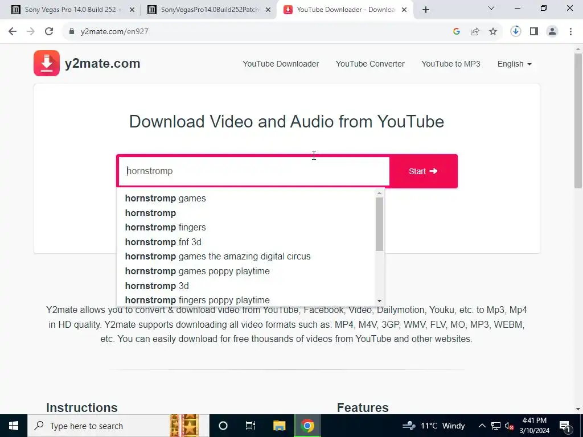The height and width of the screenshot is (437, 583).
Task: Open the weather widget 11°C Windy
Action: 433,426
